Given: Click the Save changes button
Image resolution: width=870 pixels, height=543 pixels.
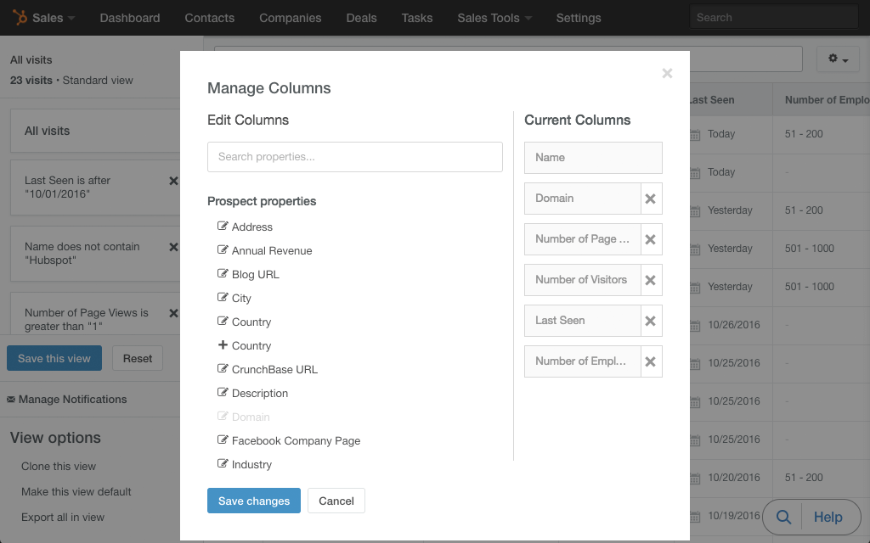Looking at the screenshot, I should coord(254,501).
